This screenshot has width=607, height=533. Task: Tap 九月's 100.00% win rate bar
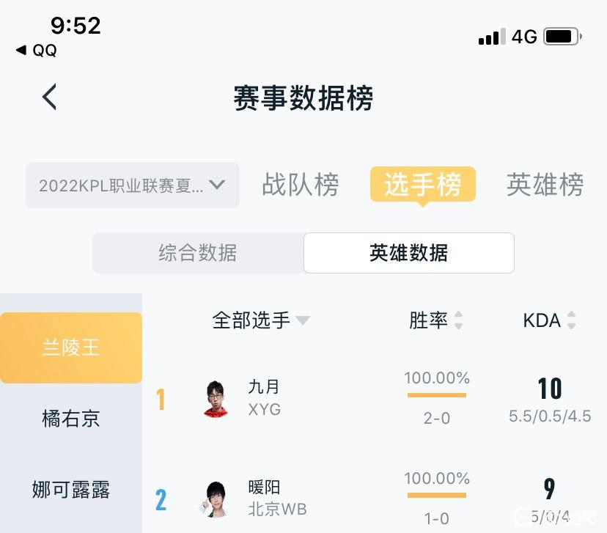[x=437, y=395]
